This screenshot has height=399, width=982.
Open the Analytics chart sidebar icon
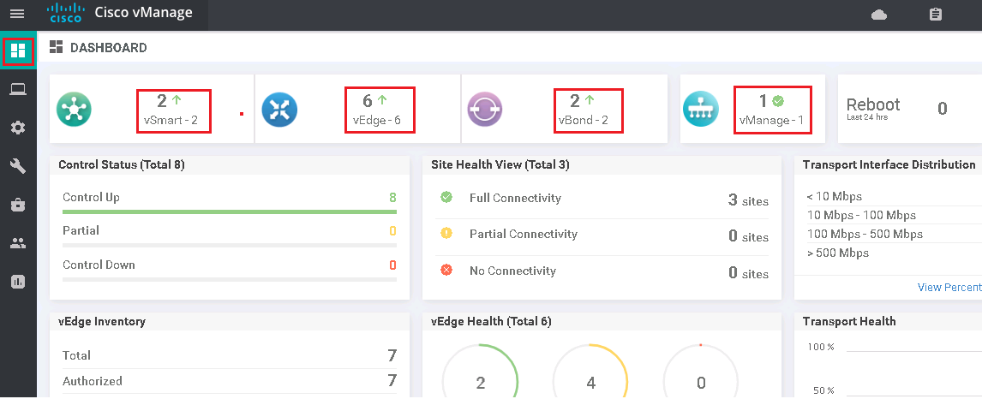[18, 282]
